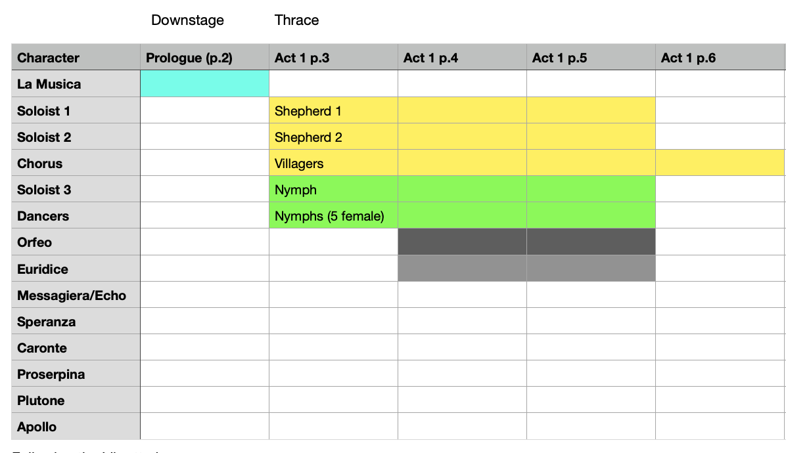Select the yellow Chorus cell under Act 1 p.6
This screenshot has width=786, height=453.
coord(720,163)
